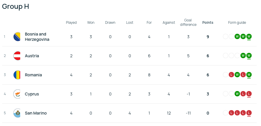
Task: Click the Played column header
Action: (x=71, y=23)
